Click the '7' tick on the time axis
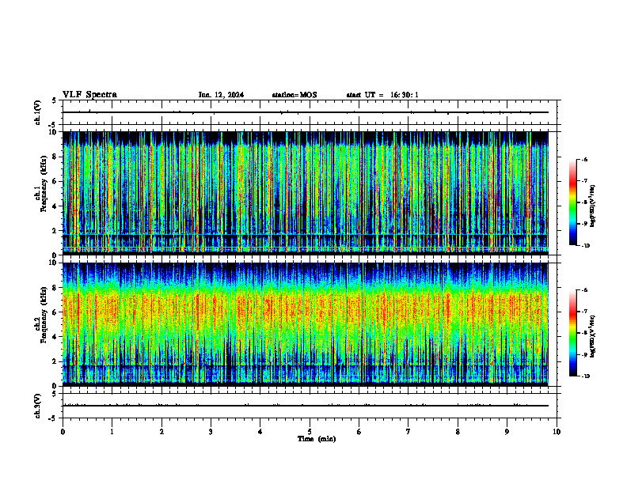The image size is (627, 484). click(408, 432)
